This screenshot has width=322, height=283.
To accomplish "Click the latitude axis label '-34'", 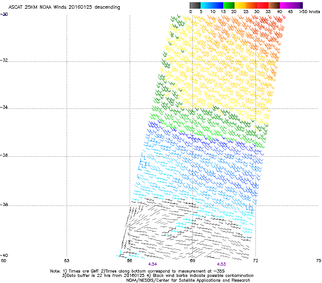I will (4, 107).
